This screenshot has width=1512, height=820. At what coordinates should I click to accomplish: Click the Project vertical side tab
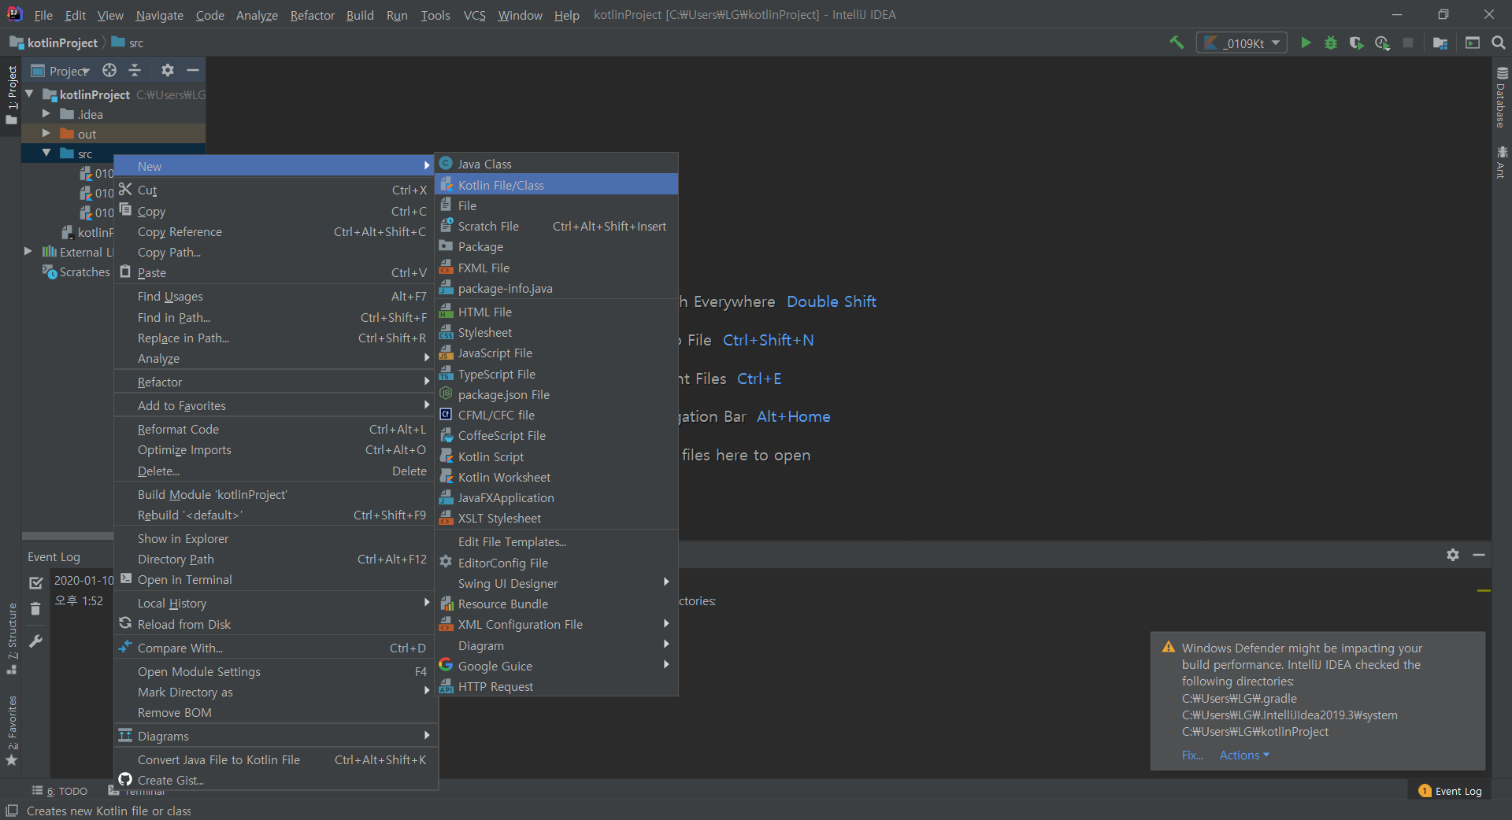click(12, 96)
